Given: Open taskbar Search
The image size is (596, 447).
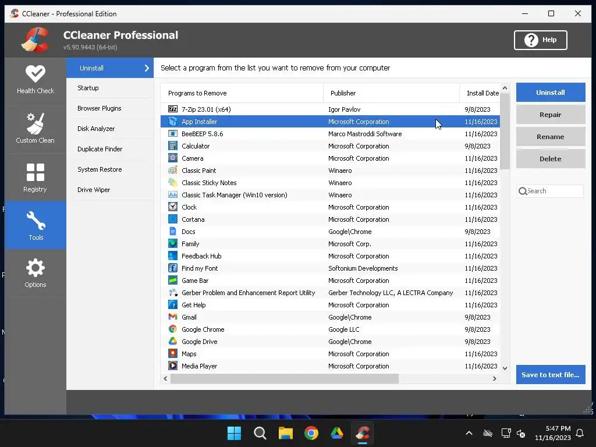Looking at the screenshot, I should (x=260, y=433).
